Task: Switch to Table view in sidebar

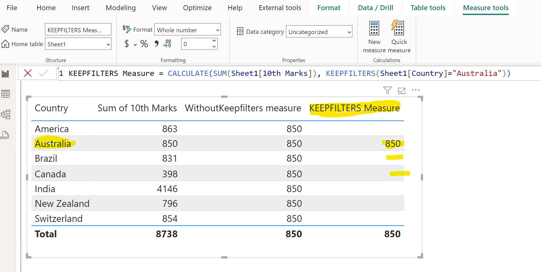Action: [6, 94]
